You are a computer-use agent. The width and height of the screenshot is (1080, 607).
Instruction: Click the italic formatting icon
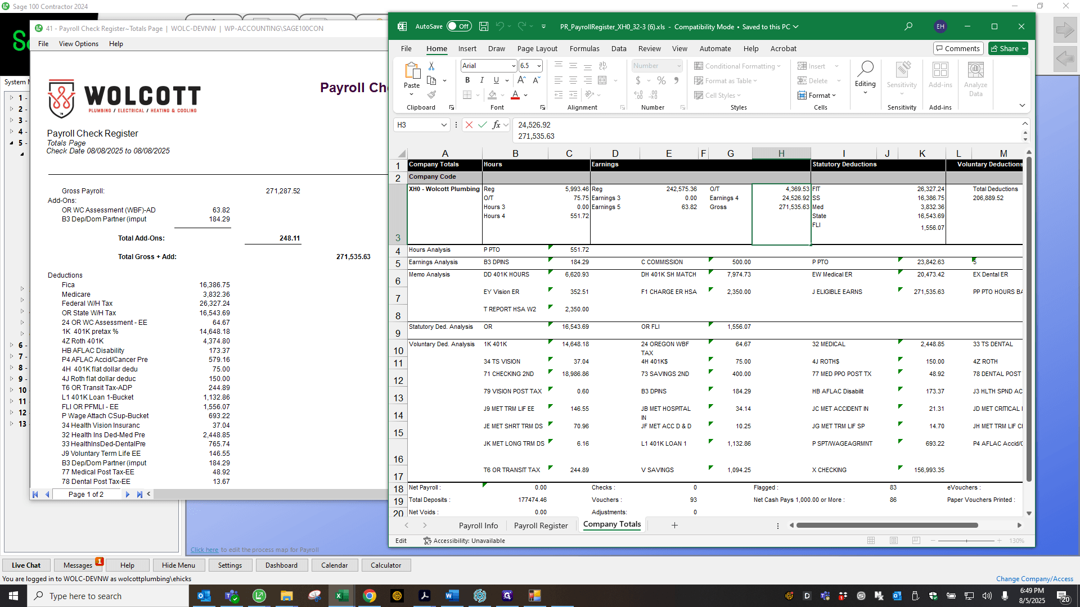click(481, 80)
